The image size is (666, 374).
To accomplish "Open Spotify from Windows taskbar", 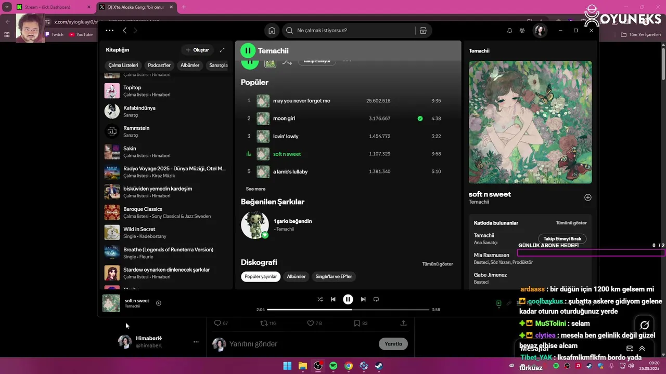I will click(334, 366).
